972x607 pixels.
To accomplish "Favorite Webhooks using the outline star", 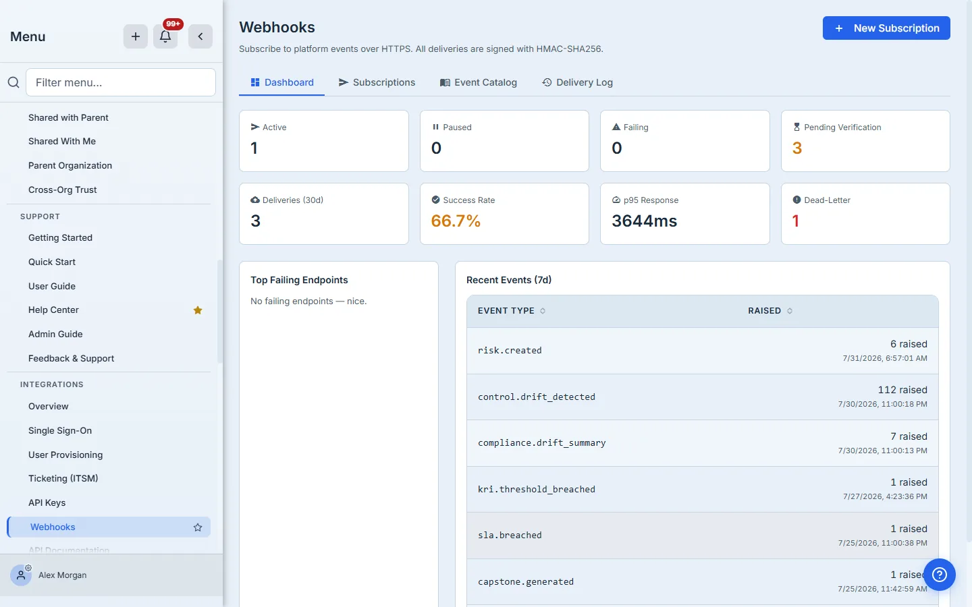I will click(x=198, y=527).
